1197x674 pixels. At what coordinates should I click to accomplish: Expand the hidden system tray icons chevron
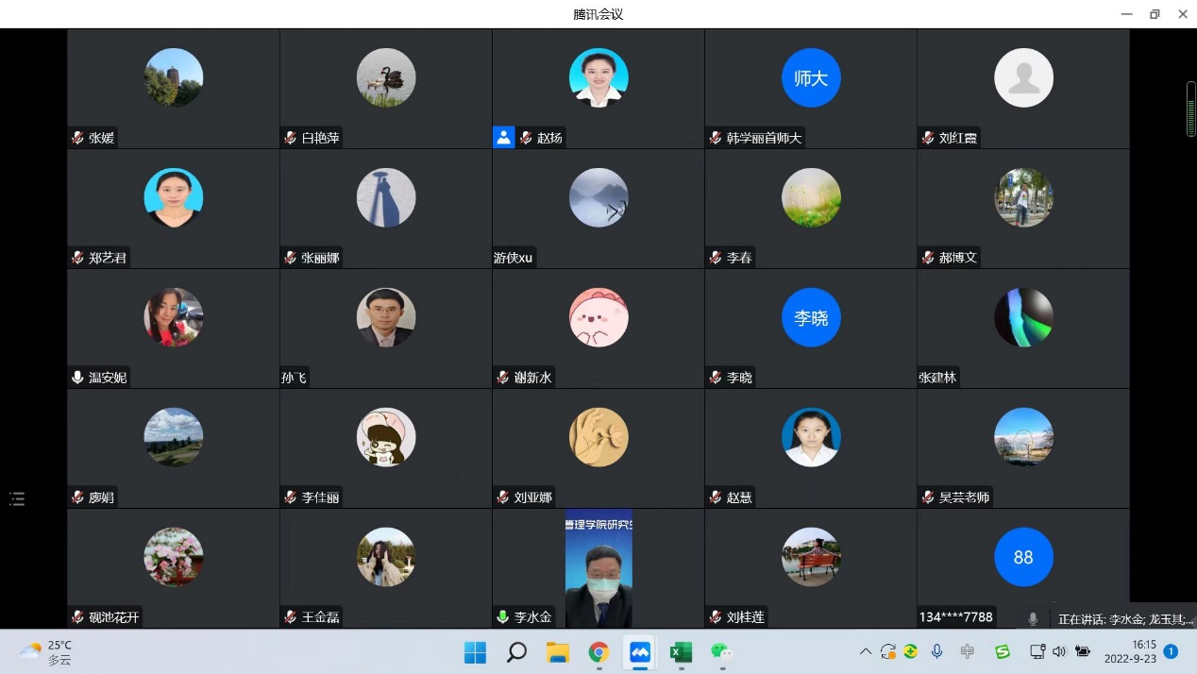[x=865, y=651]
